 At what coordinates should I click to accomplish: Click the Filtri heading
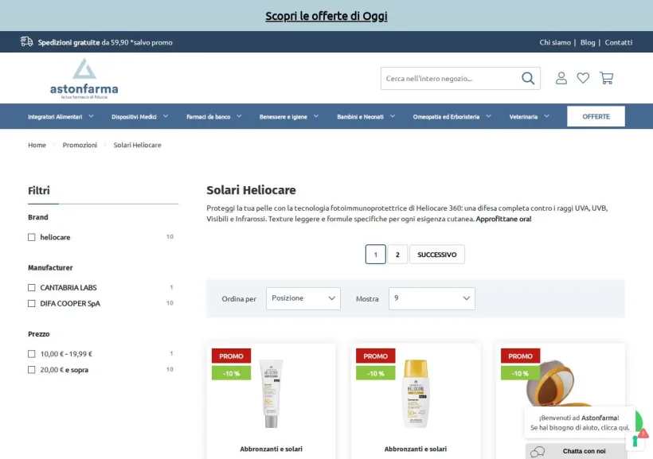[39, 191]
